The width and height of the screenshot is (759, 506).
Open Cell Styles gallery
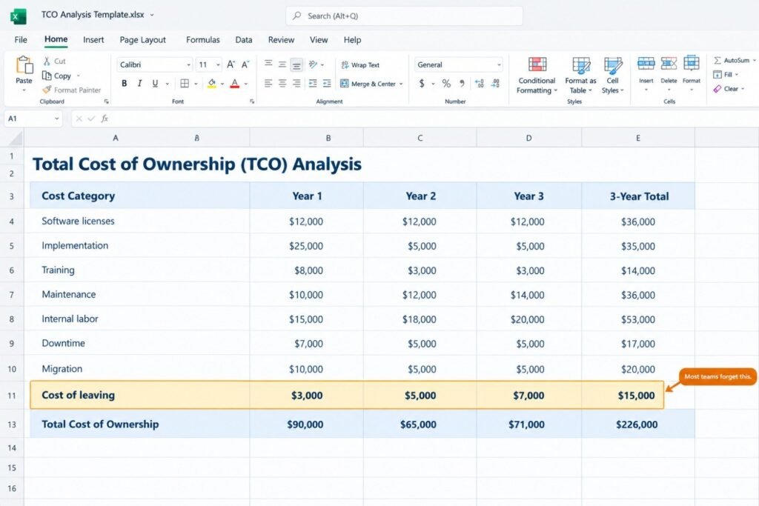click(613, 75)
